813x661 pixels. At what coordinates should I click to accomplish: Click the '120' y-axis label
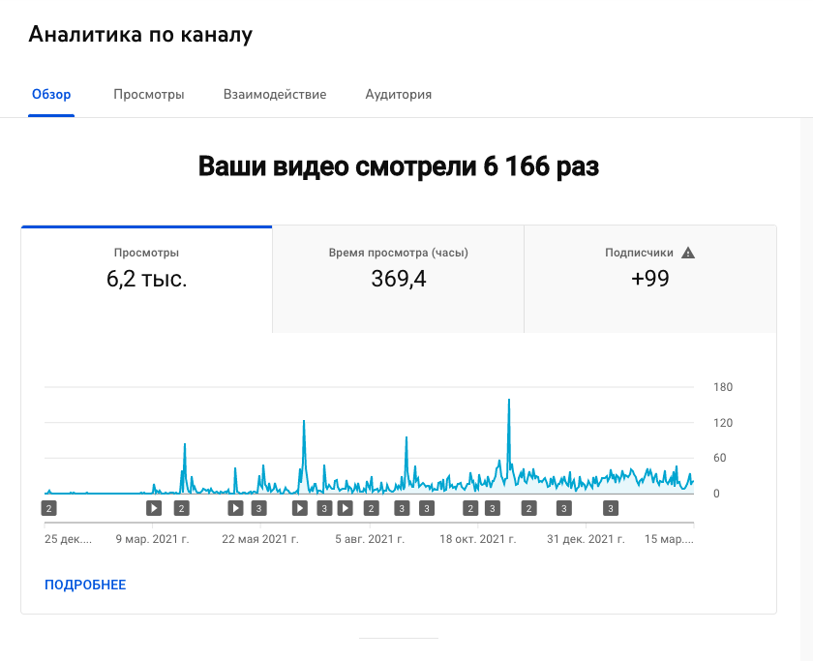pyautogui.click(x=723, y=423)
